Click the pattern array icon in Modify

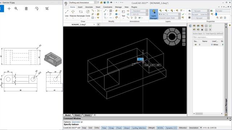pos(111,11)
